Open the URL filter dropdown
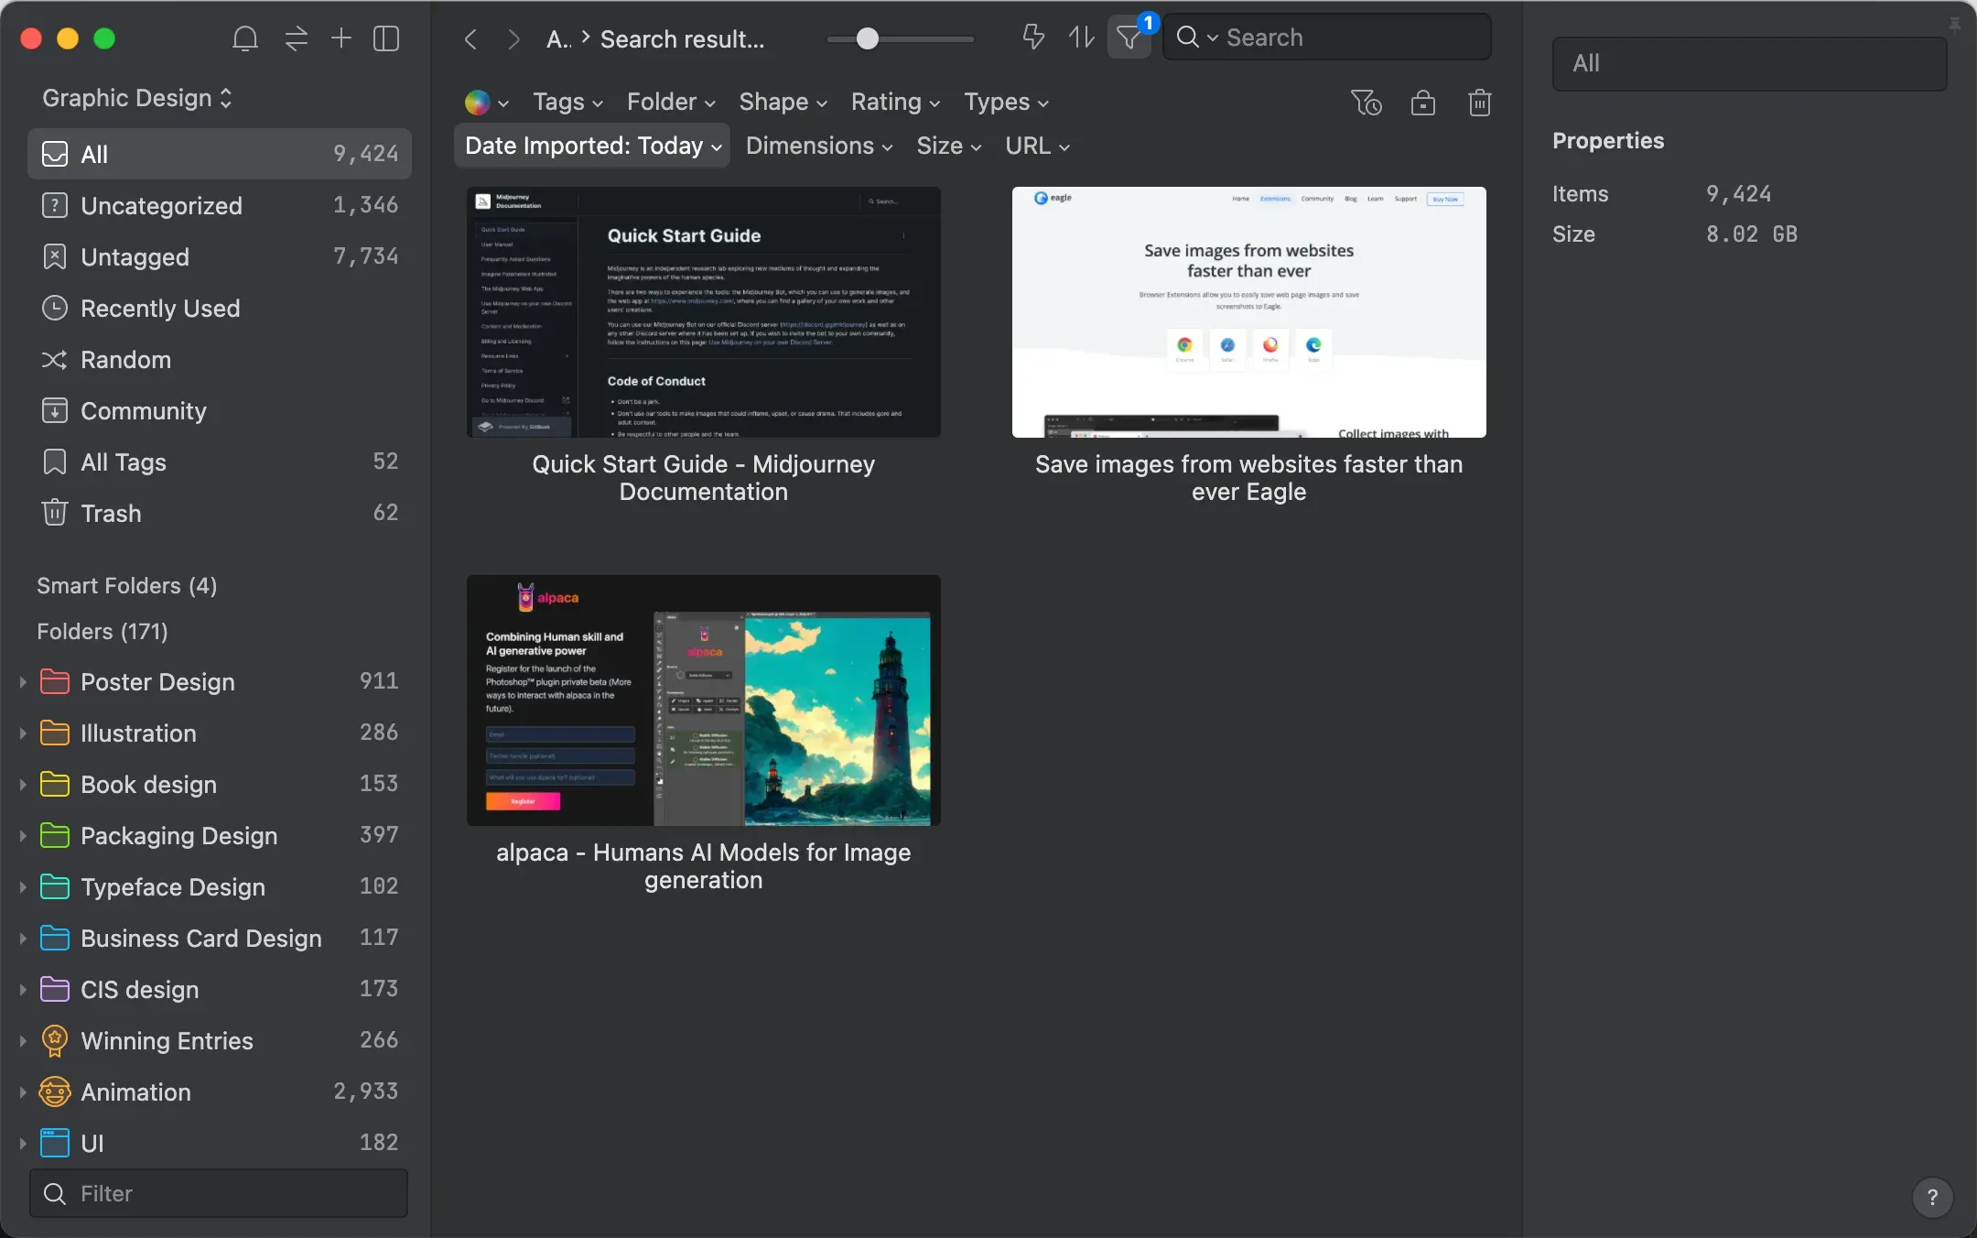The image size is (1977, 1238). point(1037,146)
